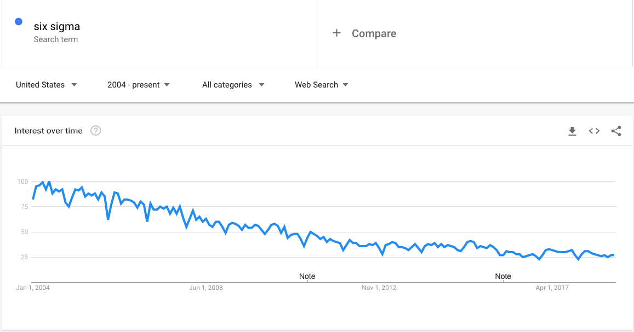Expand the United States region dropdown
The width and height of the screenshot is (634, 332).
click(47, 85)
